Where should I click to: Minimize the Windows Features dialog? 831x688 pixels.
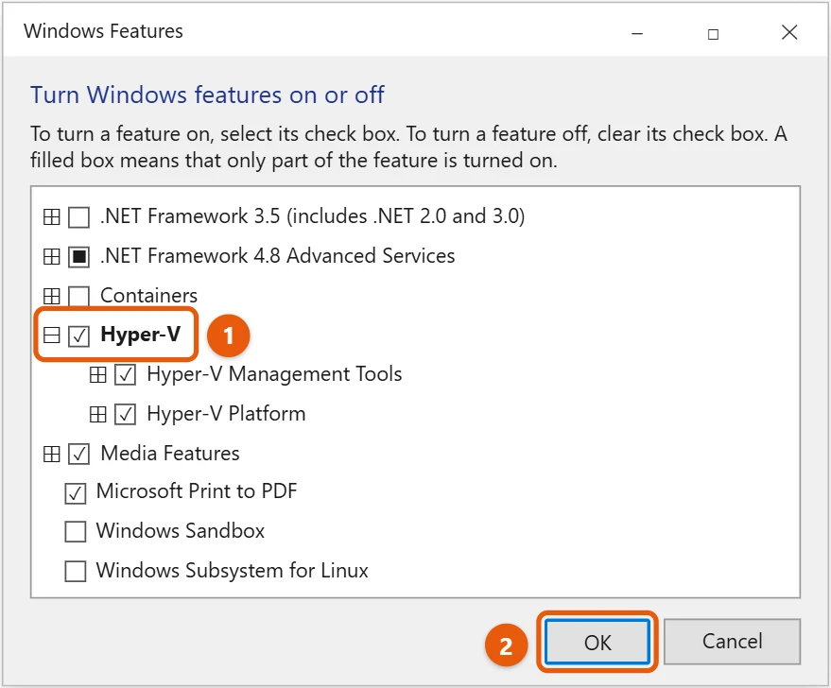point(637,33)
